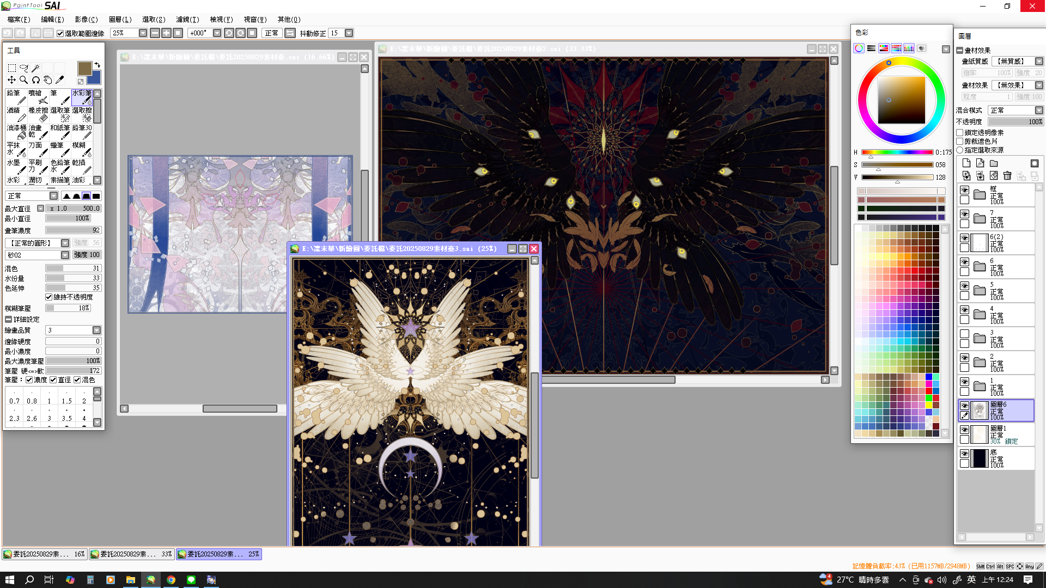Create a new linework layer icon
Image resolution: width=1046 pixels, height=588 pixels.
click(x=980, y=163)
